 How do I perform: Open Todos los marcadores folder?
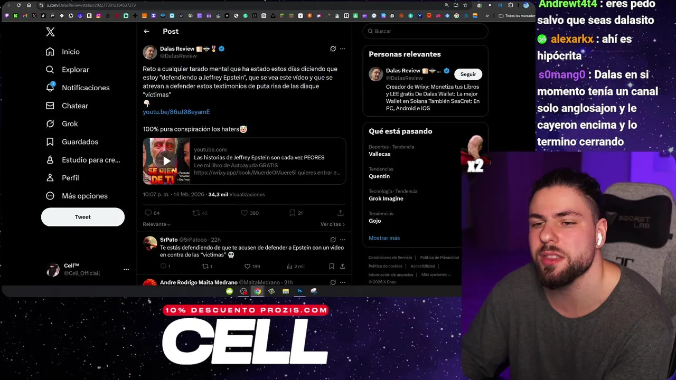pos(516,16)
